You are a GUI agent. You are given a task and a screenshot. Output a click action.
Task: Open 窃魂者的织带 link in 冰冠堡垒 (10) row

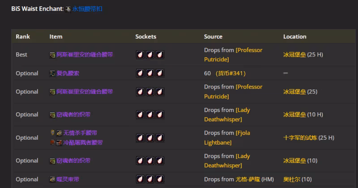pyautogui.click(x=73, y=161)
